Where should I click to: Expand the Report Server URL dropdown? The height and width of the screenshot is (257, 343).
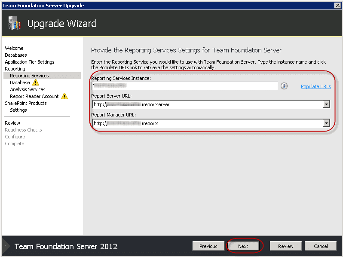tap(326, 104)
